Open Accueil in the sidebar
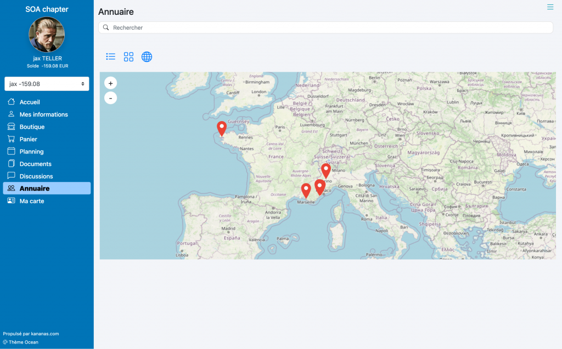Viewport: 562px width, 349px height. [30, 102]
